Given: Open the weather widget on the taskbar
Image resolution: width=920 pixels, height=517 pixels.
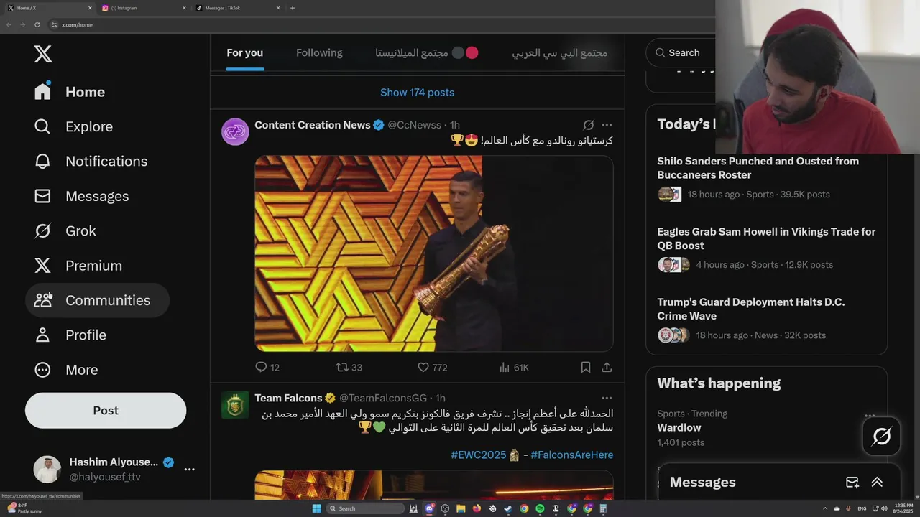Looking at the screenshot, I should (x=23, y=508).
